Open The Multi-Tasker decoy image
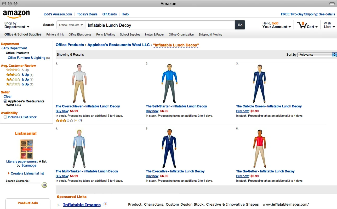Viewport: 337px width, 209px height. [79, 149]
